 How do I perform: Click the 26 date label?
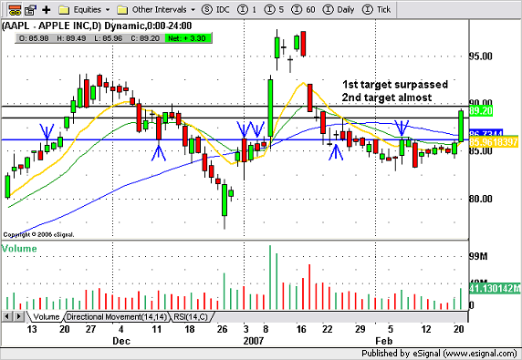222,329
